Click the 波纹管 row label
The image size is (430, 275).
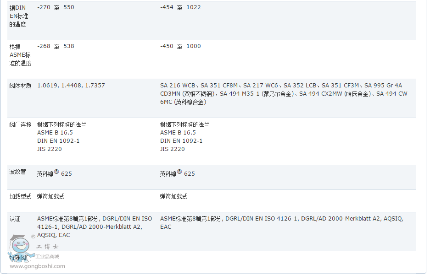click(18, 172)
